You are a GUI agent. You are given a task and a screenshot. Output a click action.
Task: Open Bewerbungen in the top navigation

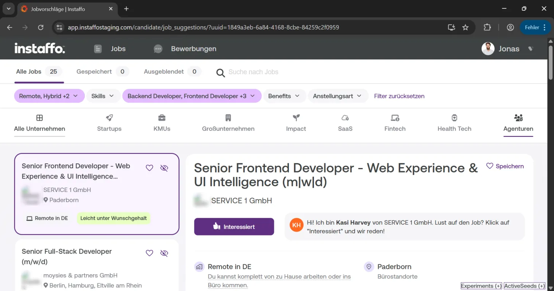[x=185, y=49]
